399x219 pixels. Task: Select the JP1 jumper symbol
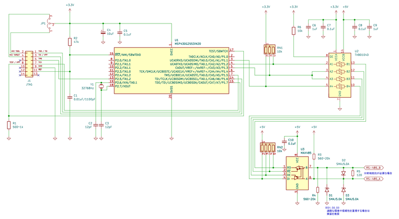[50, 23]
